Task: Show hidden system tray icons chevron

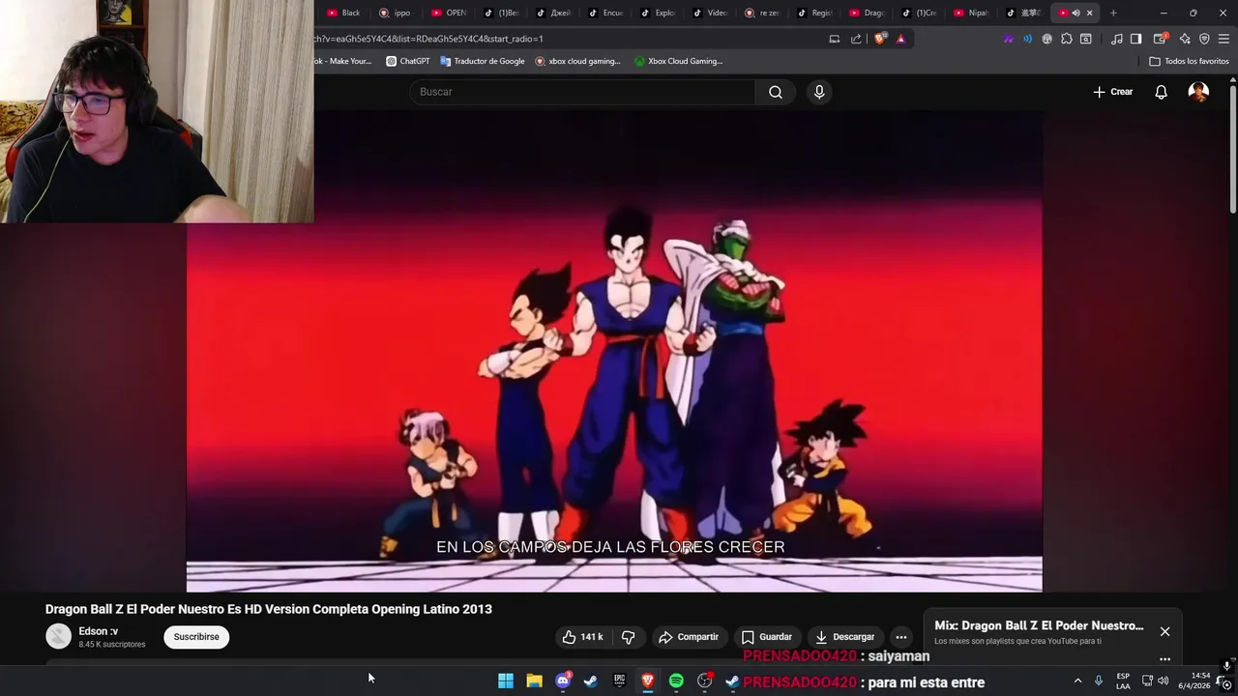Action: 1077,681
